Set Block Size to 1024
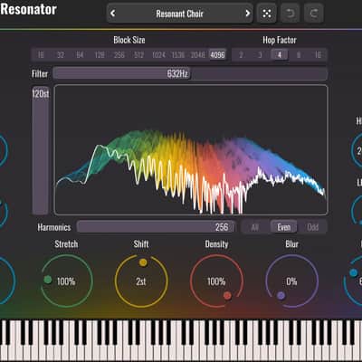Image resolution: width=362 pixels, height=362 pixels. point(158,55)
